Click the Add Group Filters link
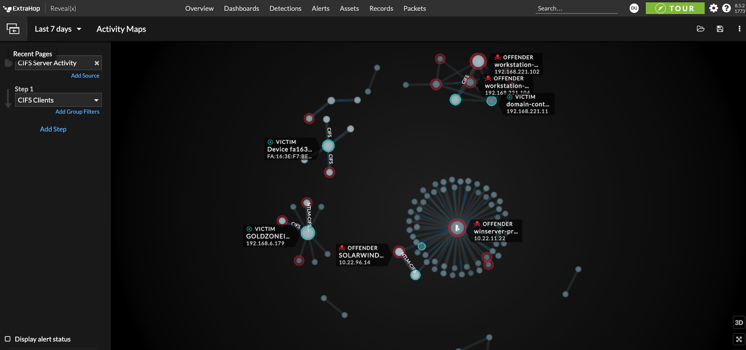Viewport: 746px width, 350px height. click(77, 112)
